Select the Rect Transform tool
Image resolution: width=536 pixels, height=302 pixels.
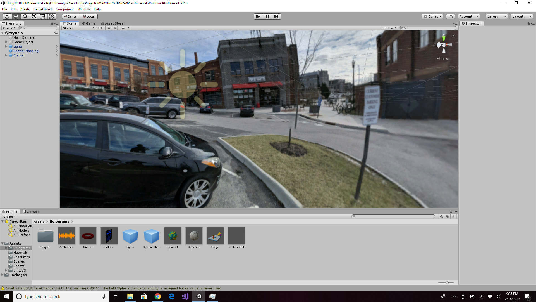pyautogui.click(x=43, y=16)
